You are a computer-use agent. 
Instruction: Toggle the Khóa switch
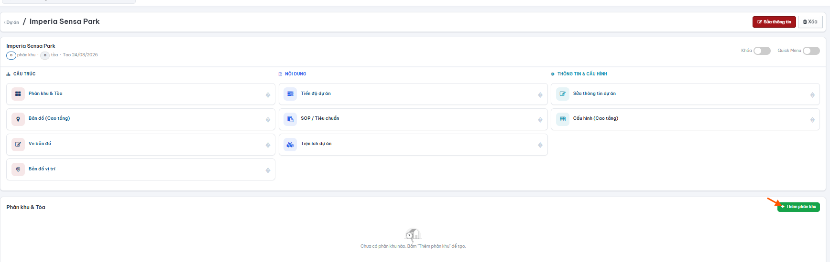pos(762,51)
